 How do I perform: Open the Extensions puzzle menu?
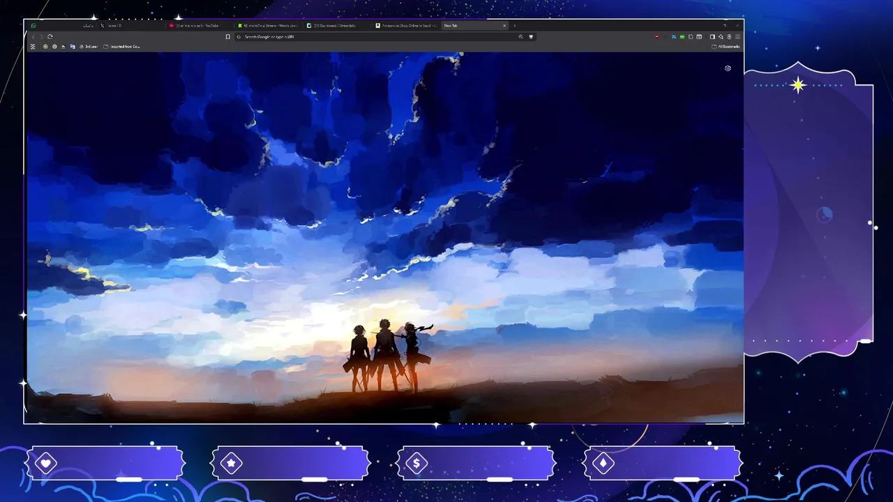coord(691,37)
